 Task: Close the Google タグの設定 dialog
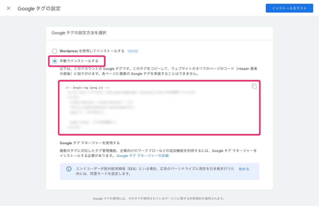pyautogui.click(x=9, y=8)
